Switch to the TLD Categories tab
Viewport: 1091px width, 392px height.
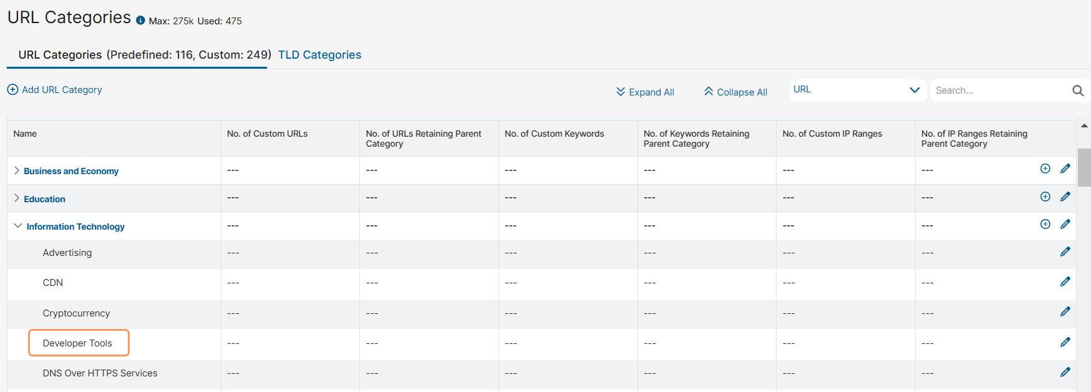pos(319,55)
